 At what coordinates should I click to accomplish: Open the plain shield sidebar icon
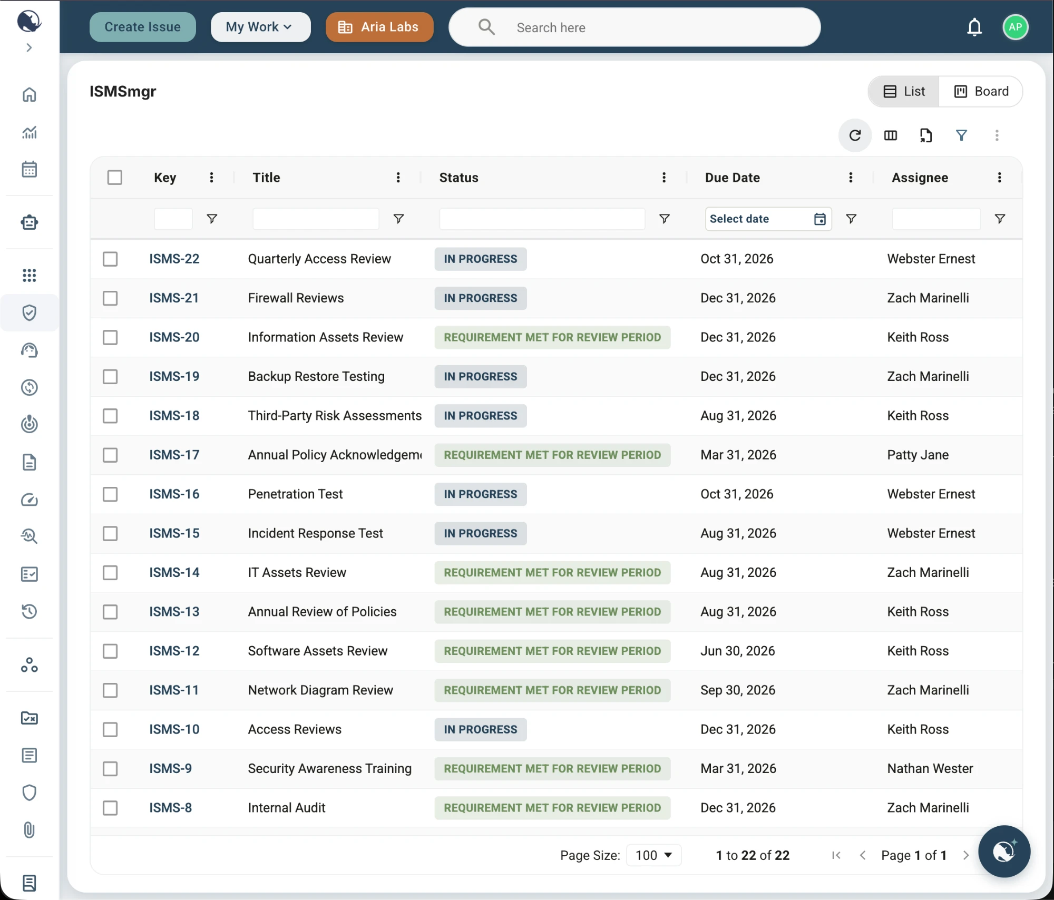coord(30,793)
